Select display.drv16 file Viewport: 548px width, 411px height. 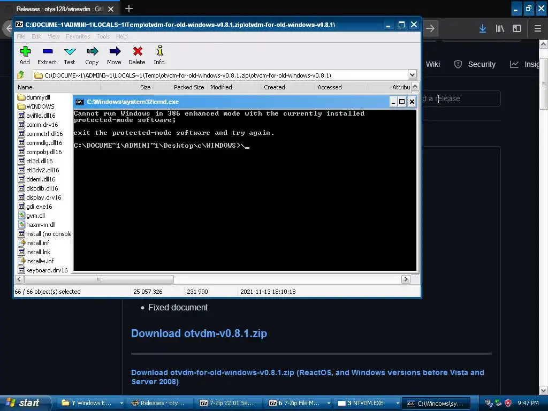click(x=40, y=197)
